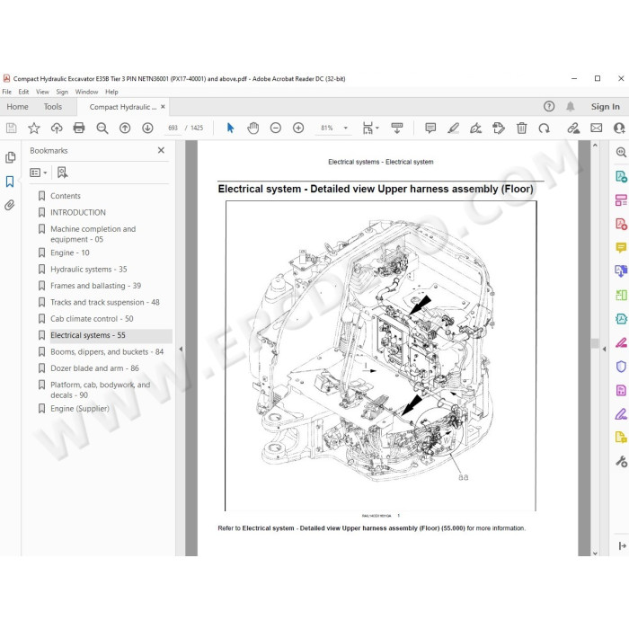Click the Save file icon
The image size is (629, 629).
coord(11,128)
